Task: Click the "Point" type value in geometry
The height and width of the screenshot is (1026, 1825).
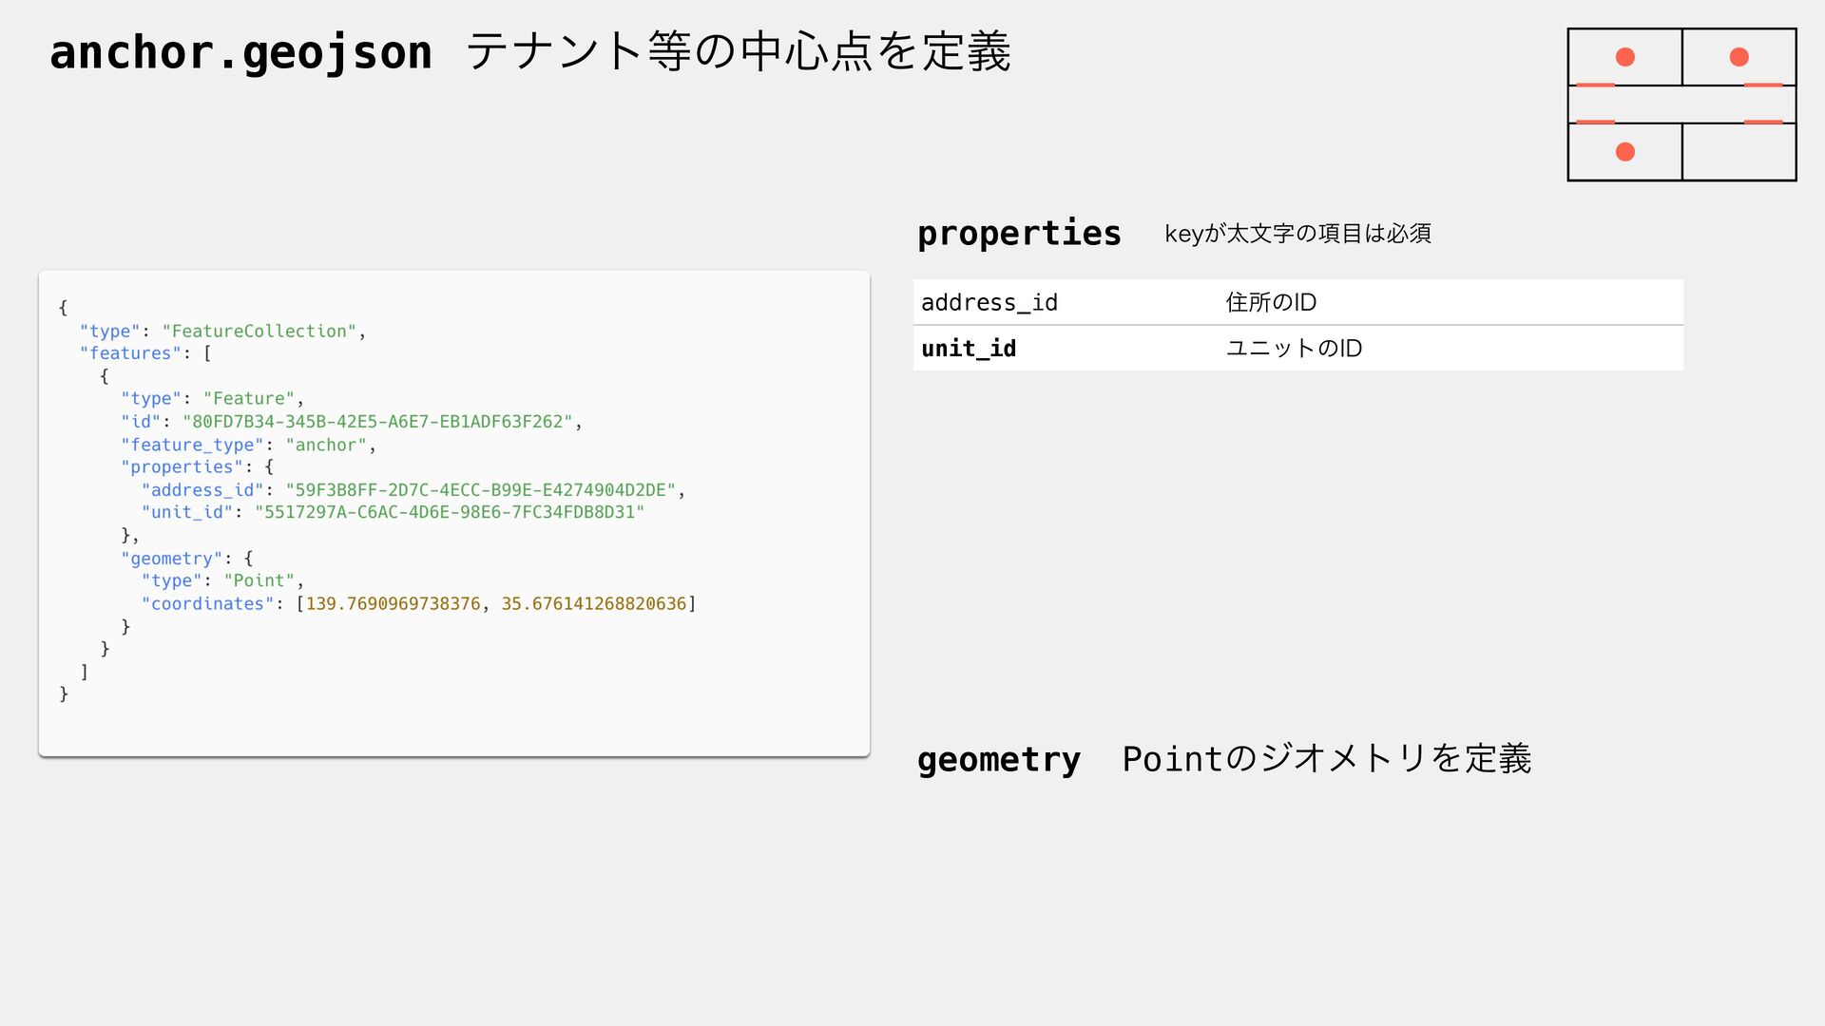Action: point(259,581)
